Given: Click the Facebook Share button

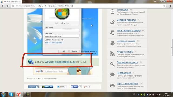Looking at the screenshot, I should click(74, 87).
